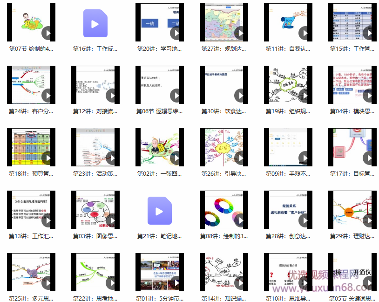Hit the play button on 第18讲 预算管 spreadsheet
The height and width of the screenshot is (302, 379).
[x=47, y=158]
